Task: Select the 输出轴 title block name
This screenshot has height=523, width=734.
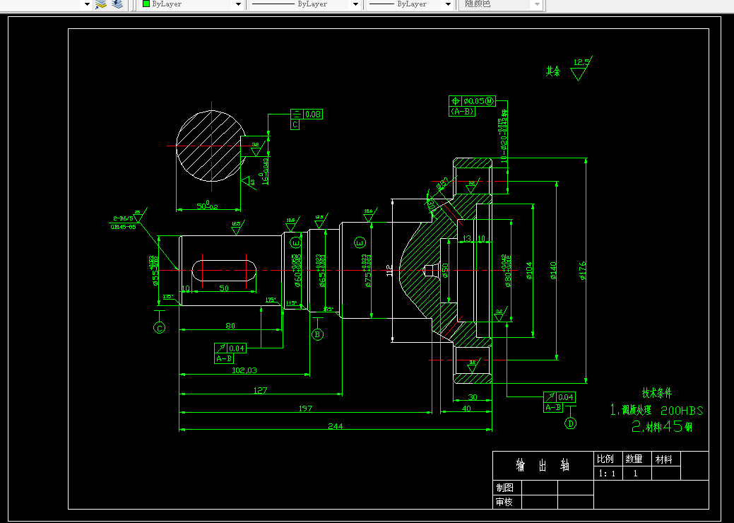Action: pos(543,466)
